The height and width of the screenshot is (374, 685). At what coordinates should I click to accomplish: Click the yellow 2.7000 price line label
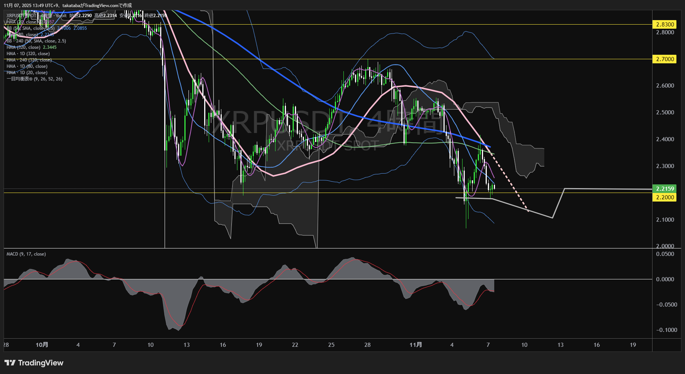tap(664, 59)
